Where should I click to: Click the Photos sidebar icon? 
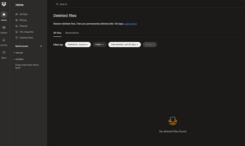(x=17, y=20)
